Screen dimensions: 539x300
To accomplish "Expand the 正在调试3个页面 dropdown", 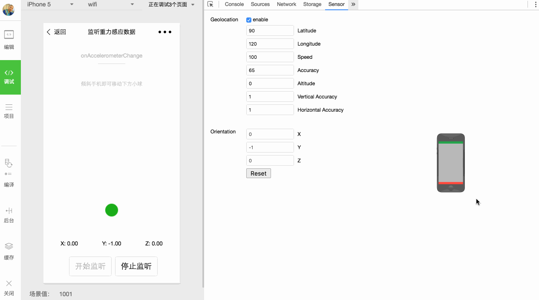I will coord(171,4).
